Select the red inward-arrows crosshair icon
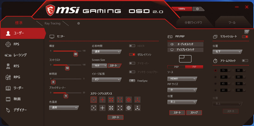Image resolution: width=254 pixels, height=126 pixels. click(x=111, y=100)
